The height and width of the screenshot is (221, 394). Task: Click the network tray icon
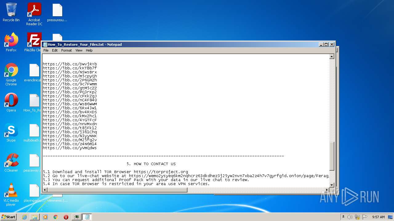point(357,217)
